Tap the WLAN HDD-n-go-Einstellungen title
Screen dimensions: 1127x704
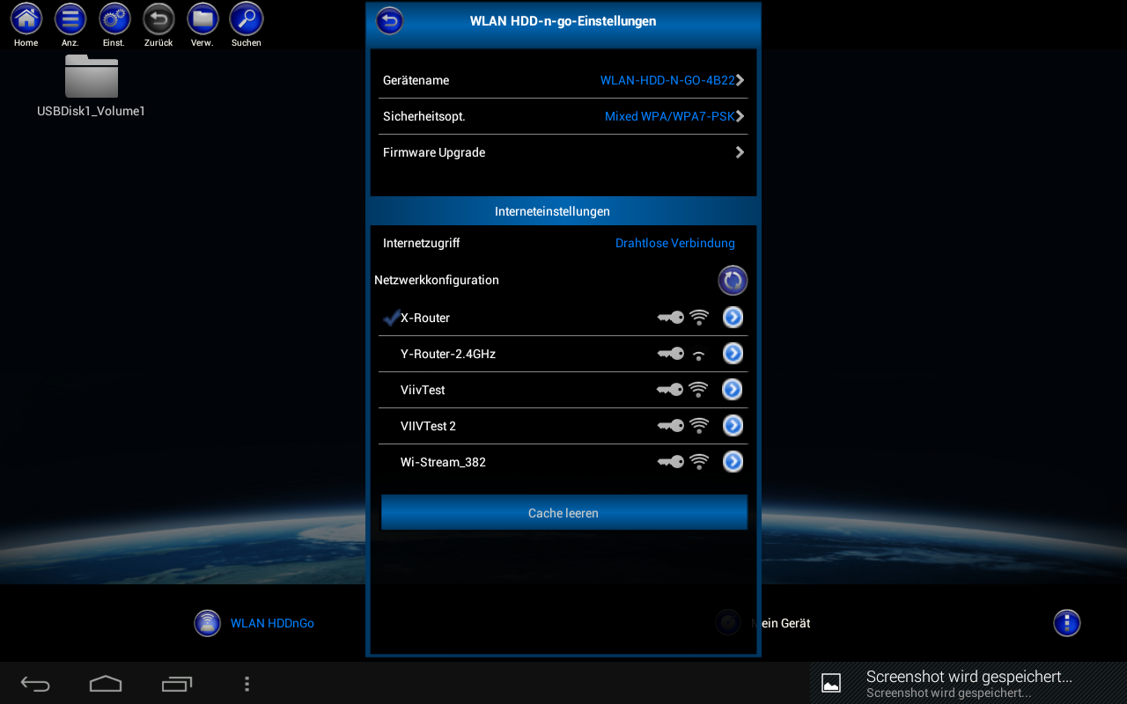click(563, 21)
